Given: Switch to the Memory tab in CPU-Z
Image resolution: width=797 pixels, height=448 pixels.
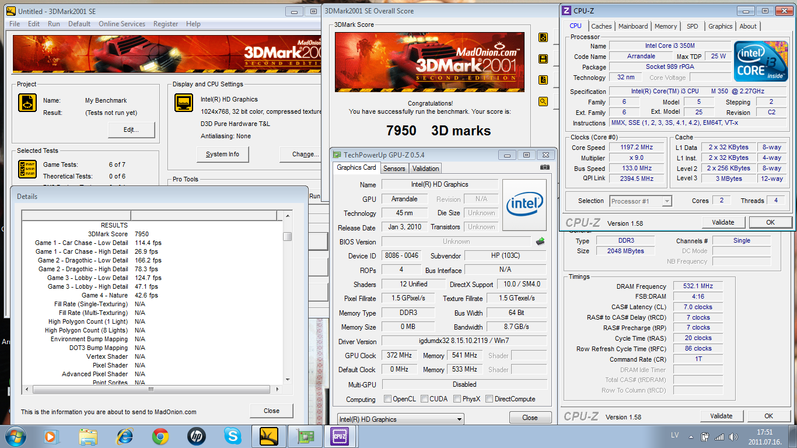Looking at the screenshot, I should click(x=666, y=26).
